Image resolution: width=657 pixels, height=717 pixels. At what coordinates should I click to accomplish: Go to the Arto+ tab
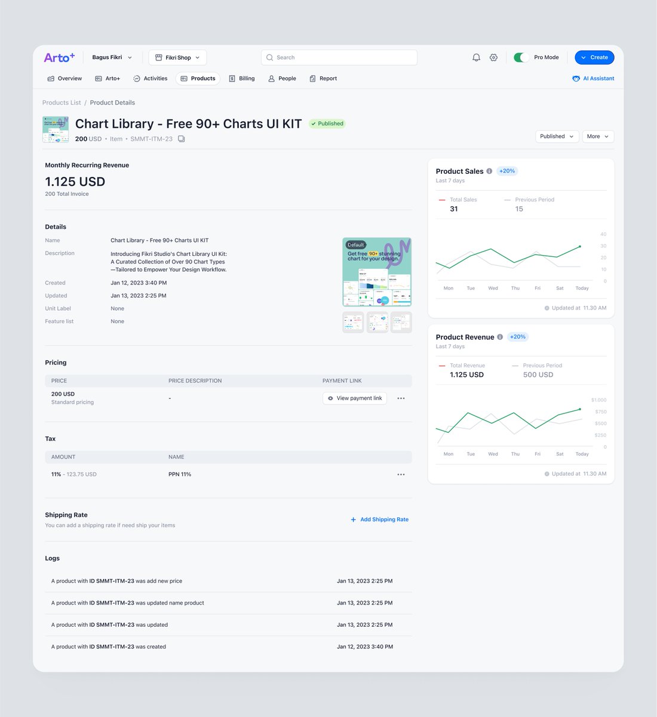[108, 78]
